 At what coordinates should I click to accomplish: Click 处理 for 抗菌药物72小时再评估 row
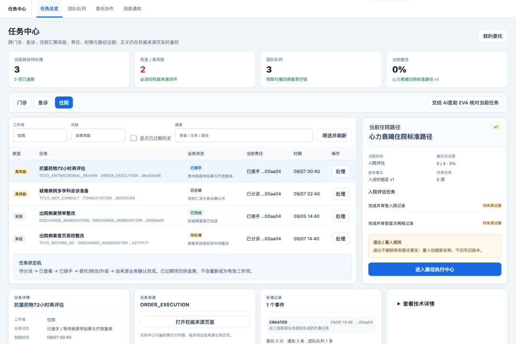(340, 172)
